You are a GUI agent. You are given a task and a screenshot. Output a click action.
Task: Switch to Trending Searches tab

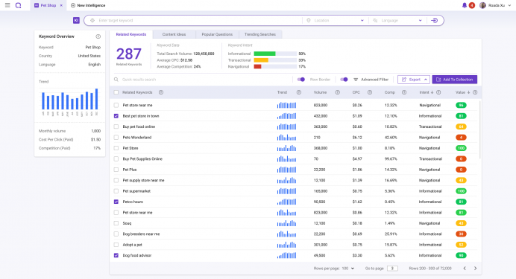[260, 34]
